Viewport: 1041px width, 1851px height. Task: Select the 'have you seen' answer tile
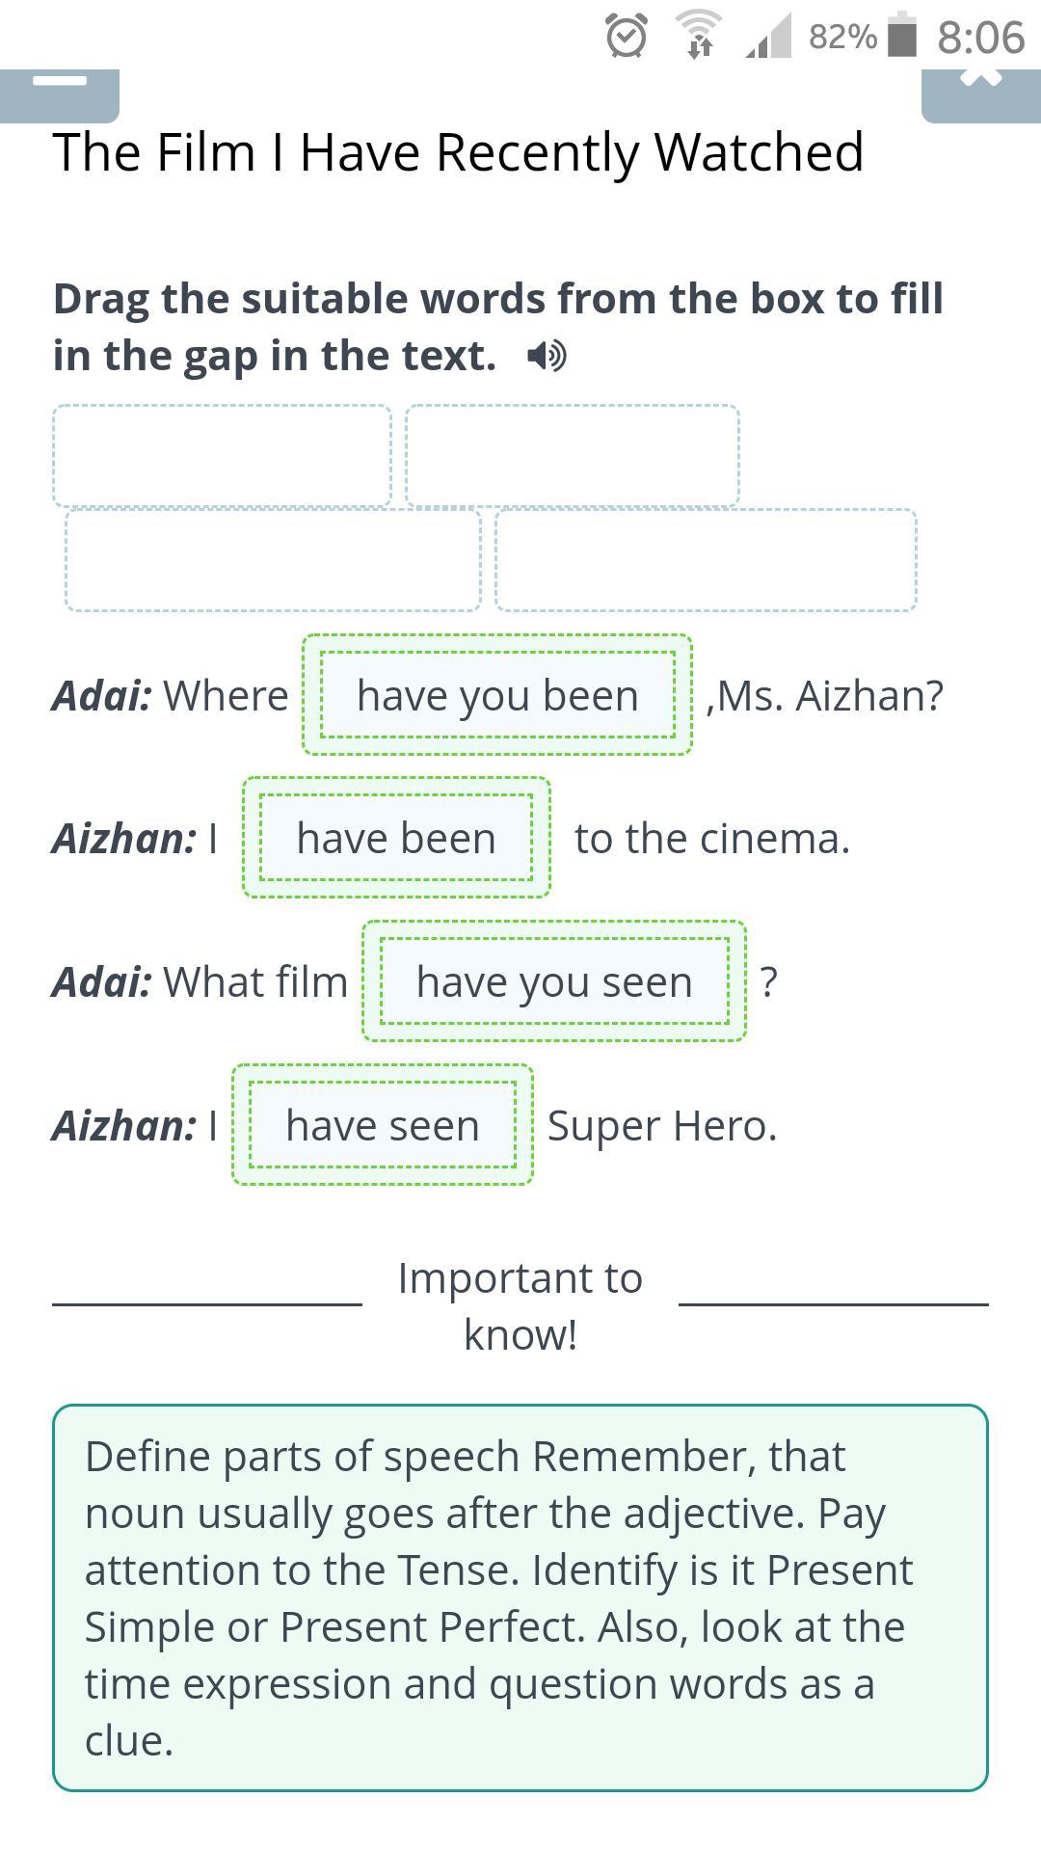point(554,981)
